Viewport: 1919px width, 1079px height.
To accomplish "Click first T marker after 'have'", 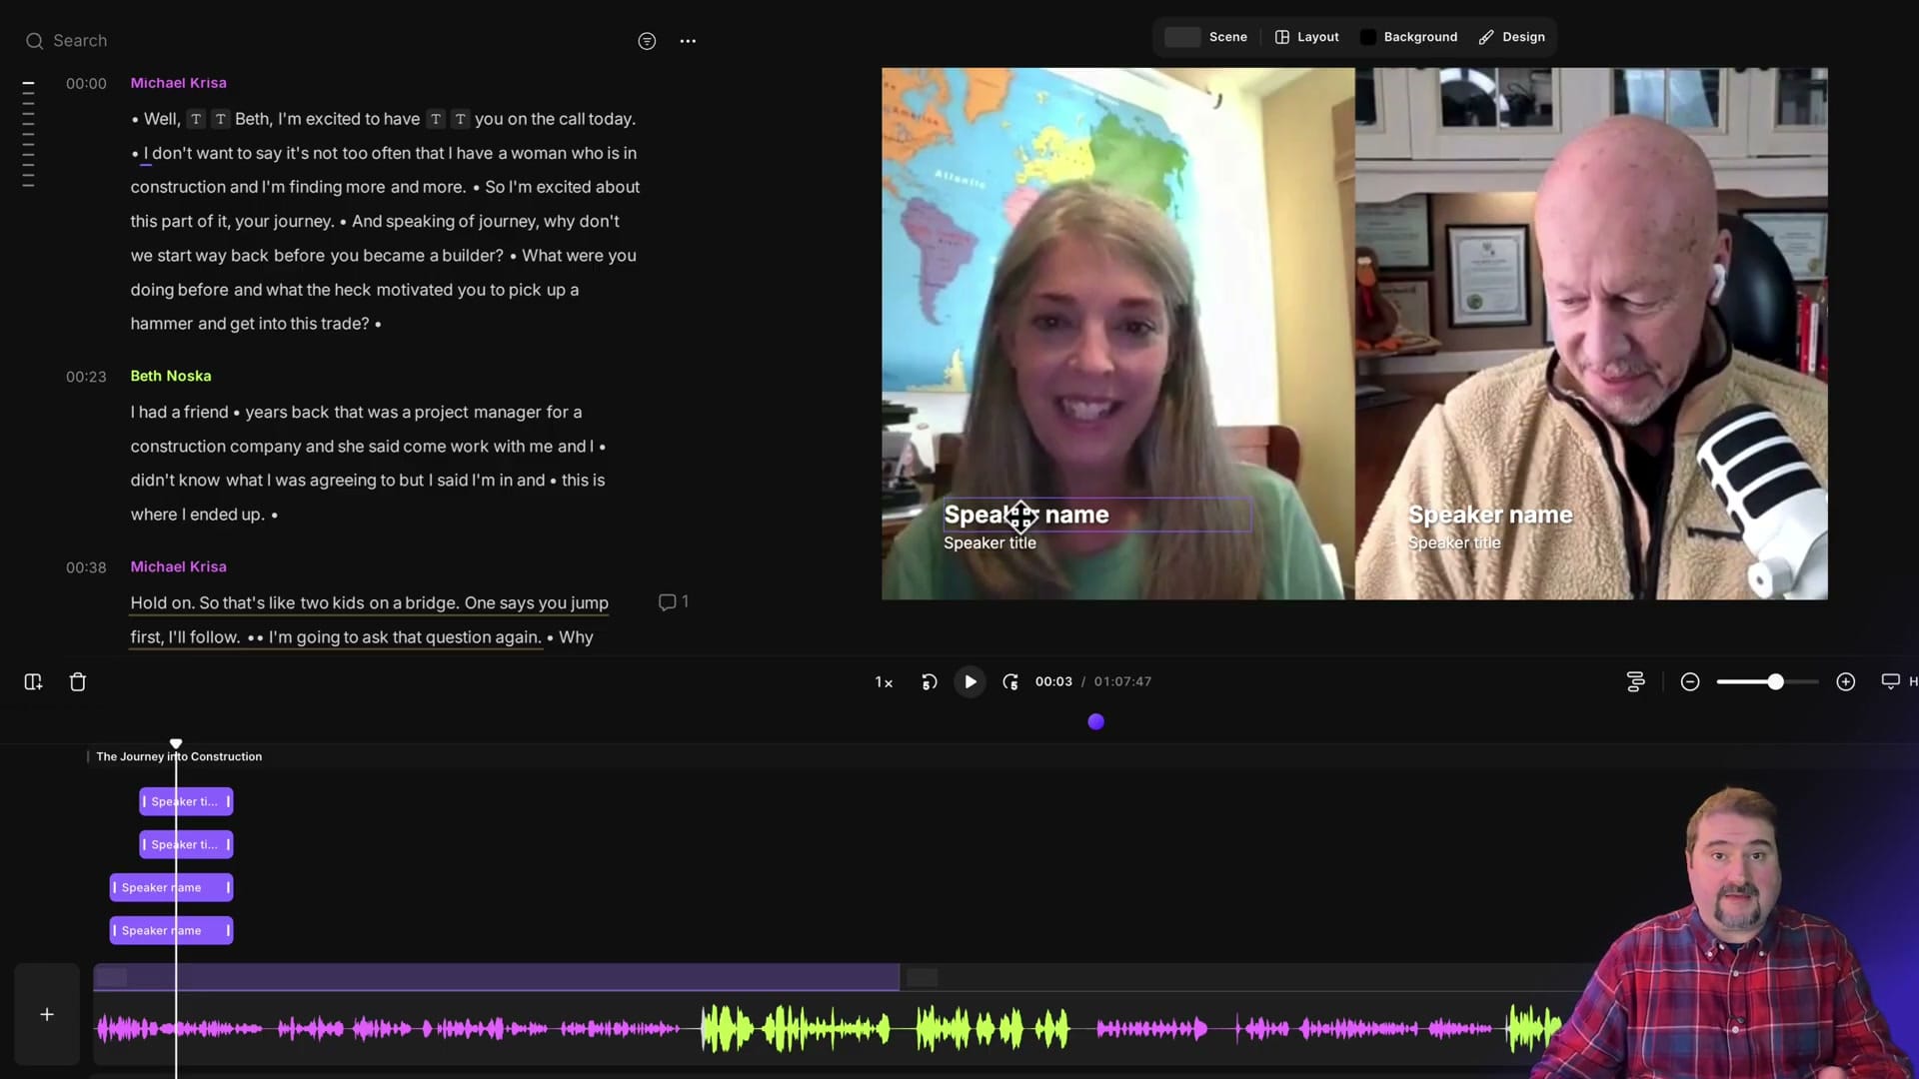I will pos(436,119).
